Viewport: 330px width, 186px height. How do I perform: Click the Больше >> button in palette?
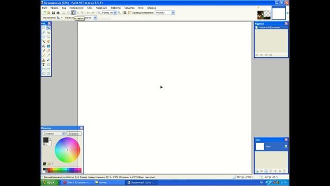pos(74,134)
